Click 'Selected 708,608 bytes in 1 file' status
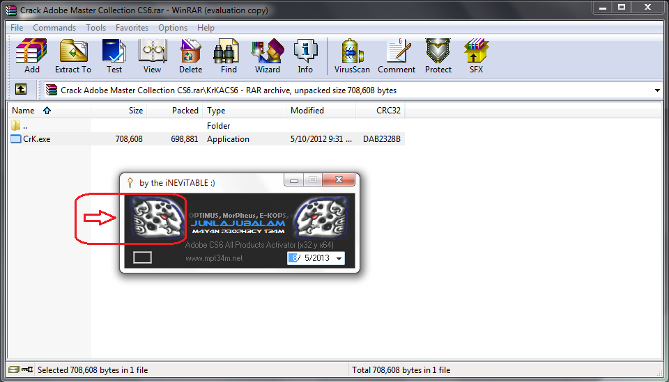The image size is (669, 382). pyautogui.click(x=93, y=369)
